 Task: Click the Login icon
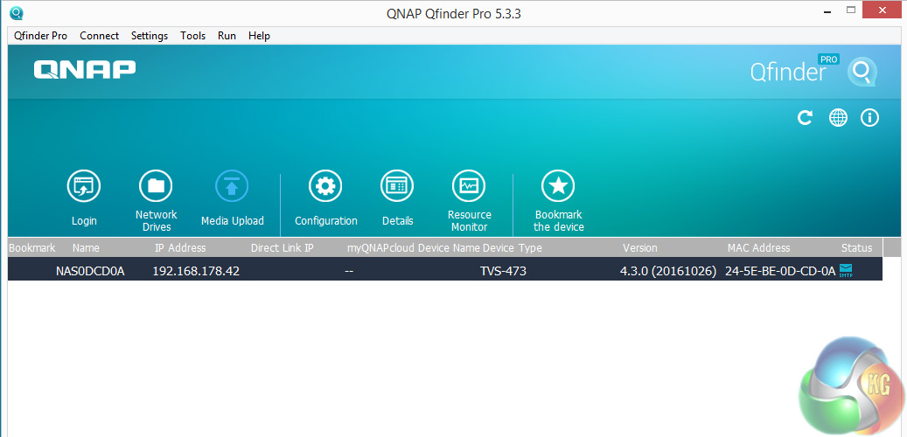[x=84, y=185]
